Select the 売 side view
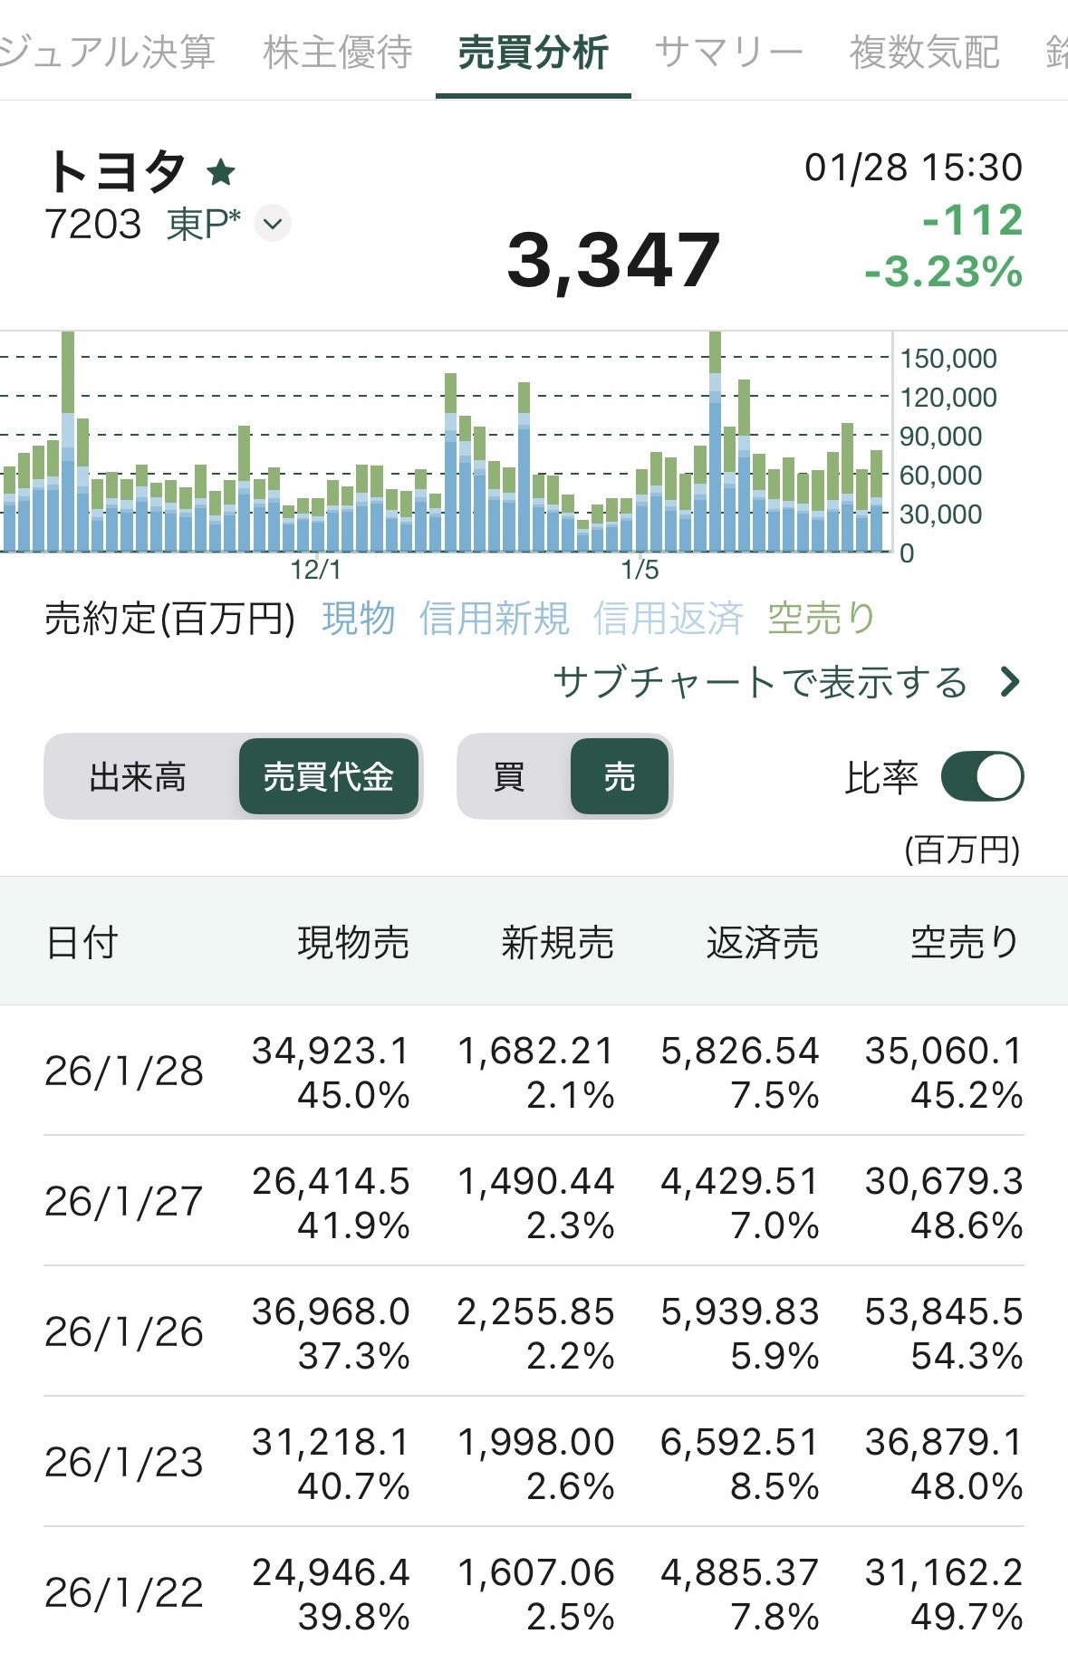1068x1653 pixels. tap(620, 777)
